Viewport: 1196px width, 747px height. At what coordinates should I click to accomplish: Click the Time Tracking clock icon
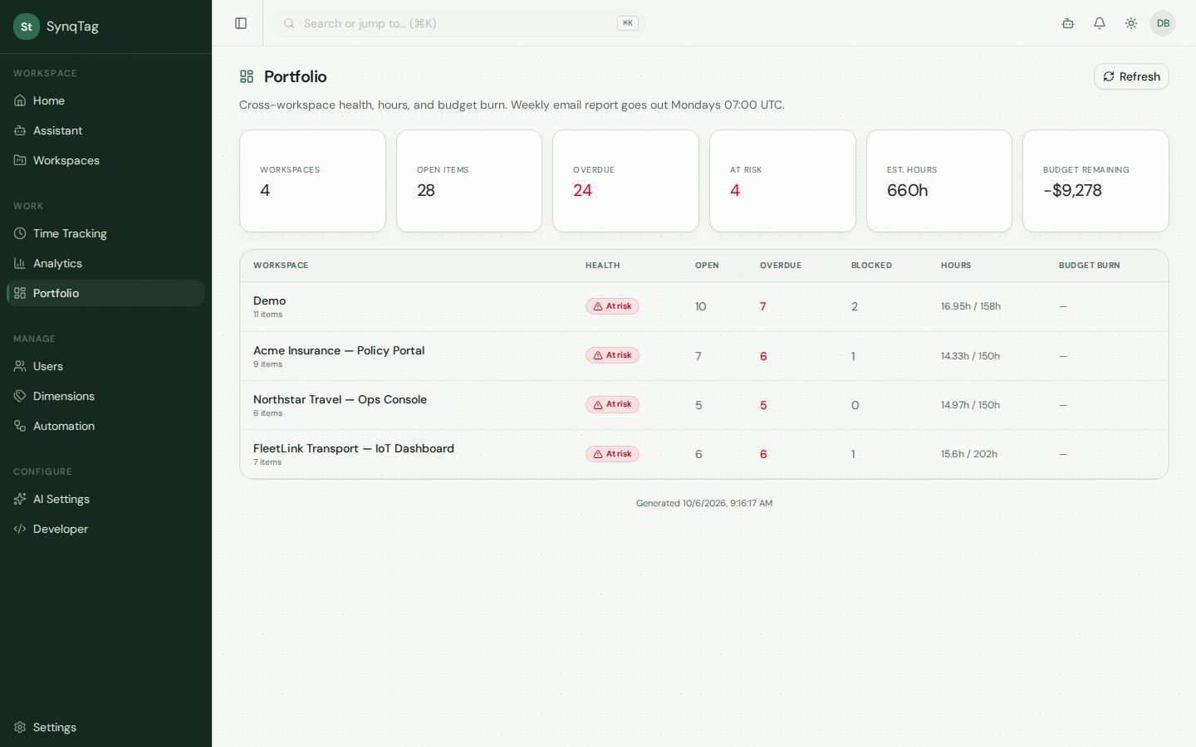(x=20, y=233)
